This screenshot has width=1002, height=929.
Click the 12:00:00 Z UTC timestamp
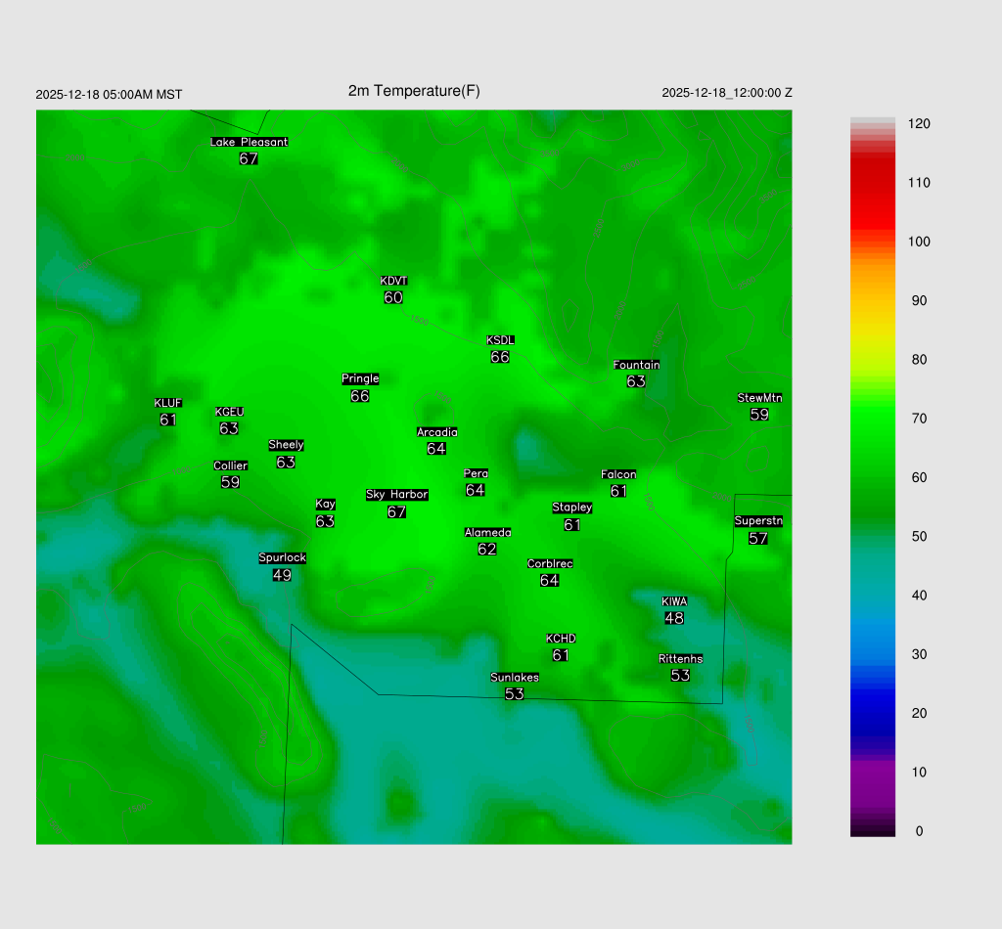(727, 93)
